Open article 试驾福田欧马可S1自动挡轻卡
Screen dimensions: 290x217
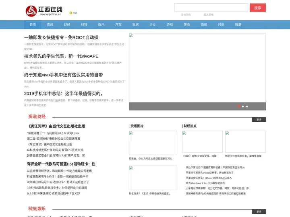click(58, 182)
